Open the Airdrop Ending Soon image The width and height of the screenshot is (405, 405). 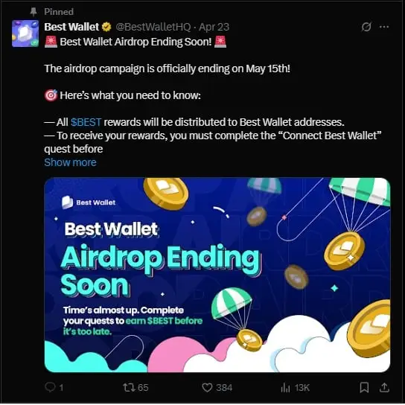coord(217,275)
